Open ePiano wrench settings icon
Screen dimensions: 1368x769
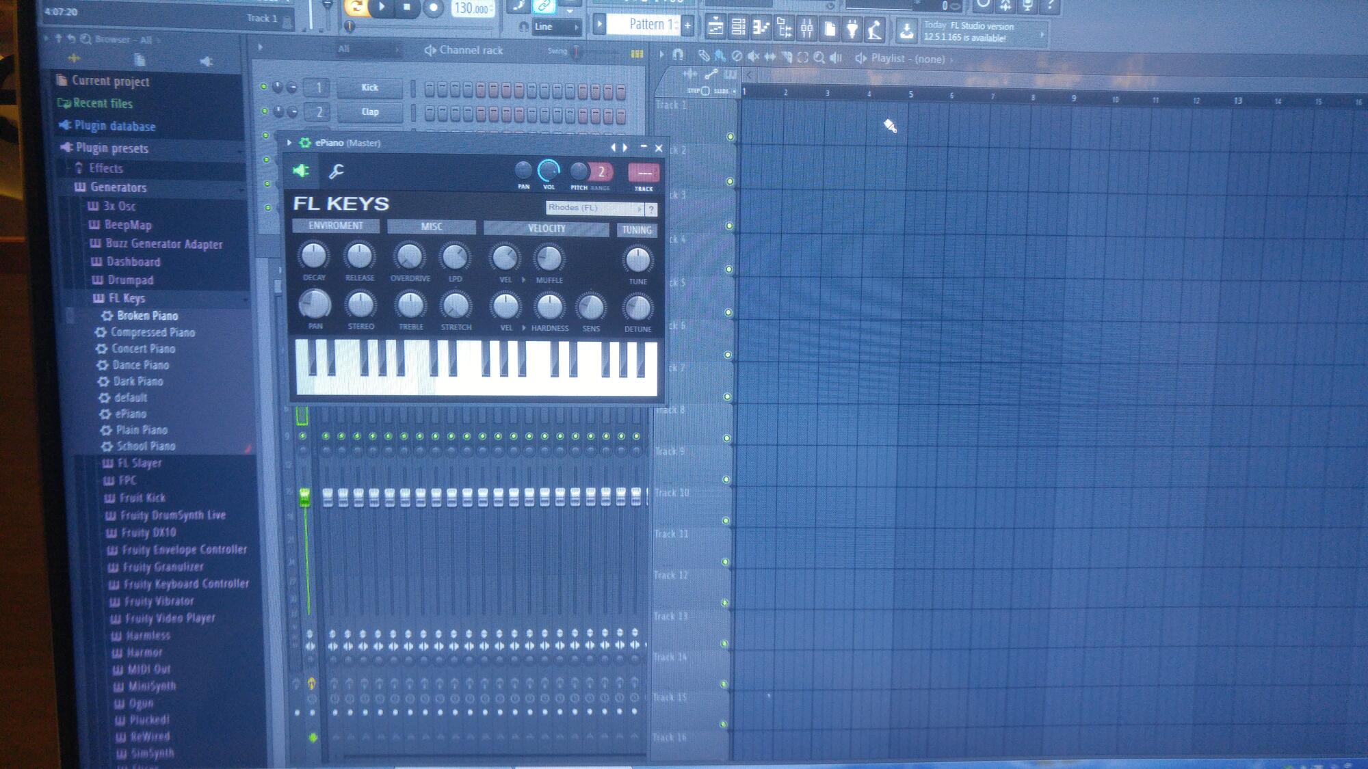tap(336, 172)
